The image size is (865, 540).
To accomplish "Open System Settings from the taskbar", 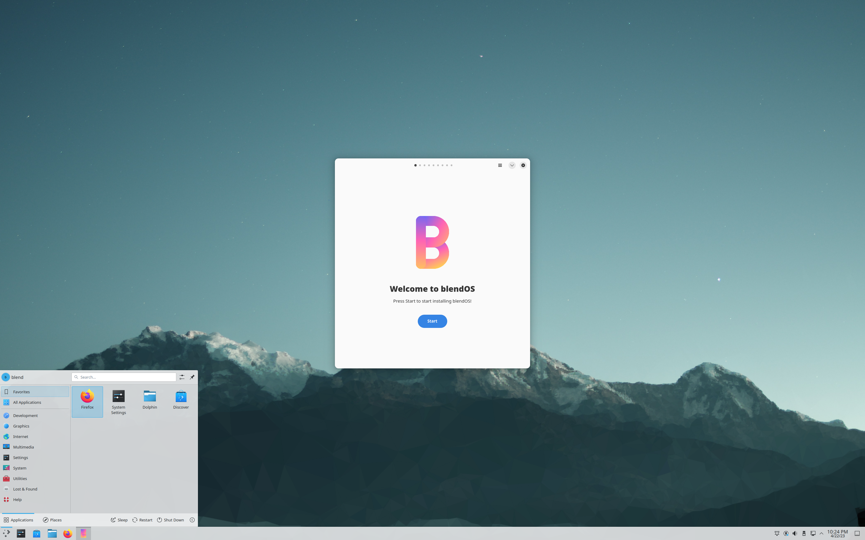I will [21, 533].
